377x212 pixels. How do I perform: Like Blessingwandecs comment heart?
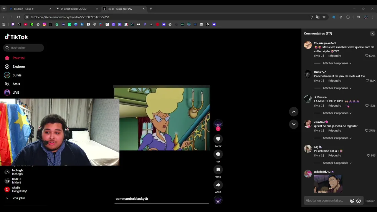tap(367, 56)
